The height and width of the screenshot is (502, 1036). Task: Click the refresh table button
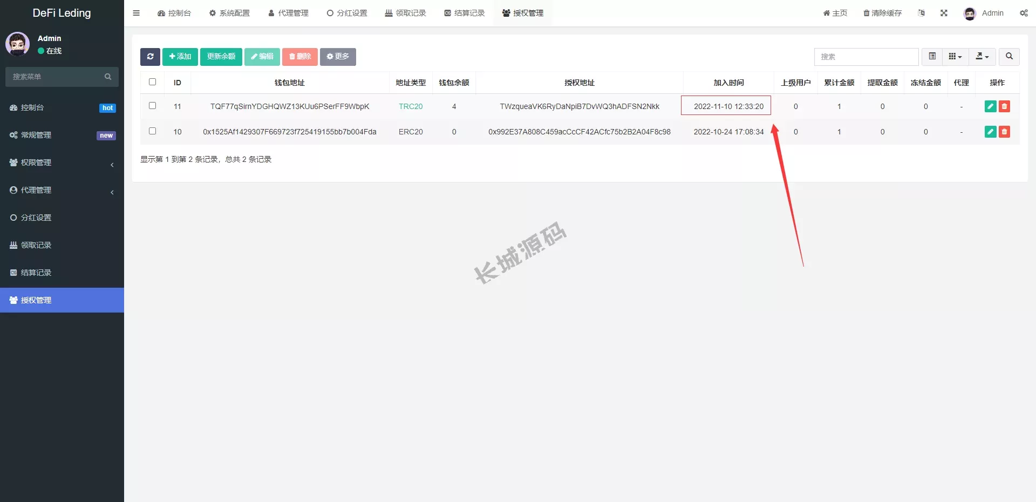click(150, 57)
